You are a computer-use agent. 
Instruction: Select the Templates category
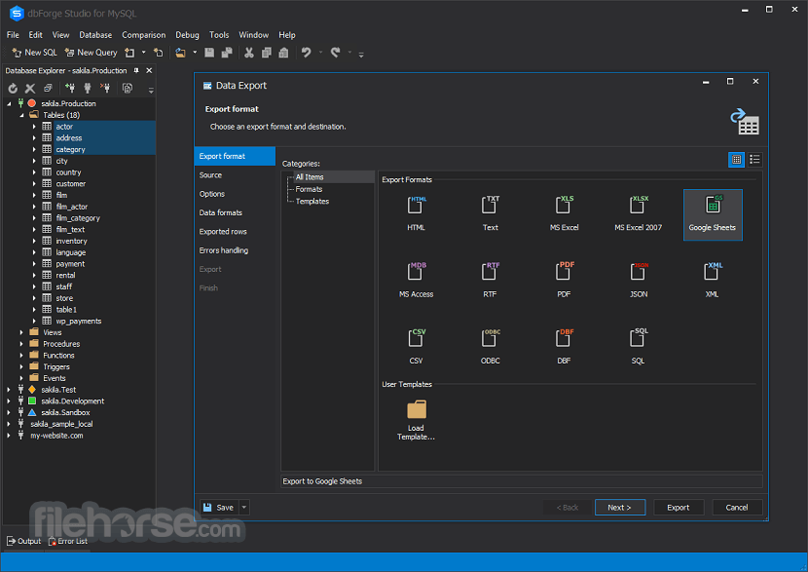(x=312, y=202)
